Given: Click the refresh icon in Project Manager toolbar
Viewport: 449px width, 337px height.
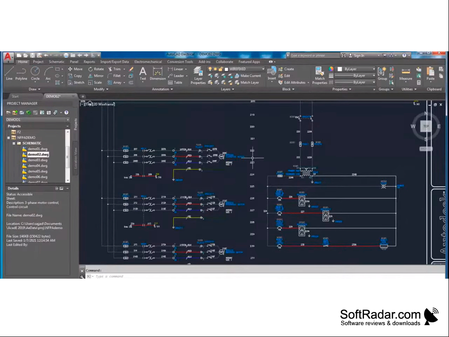Looking at the screenshot, I should click(x=28, y=113).
